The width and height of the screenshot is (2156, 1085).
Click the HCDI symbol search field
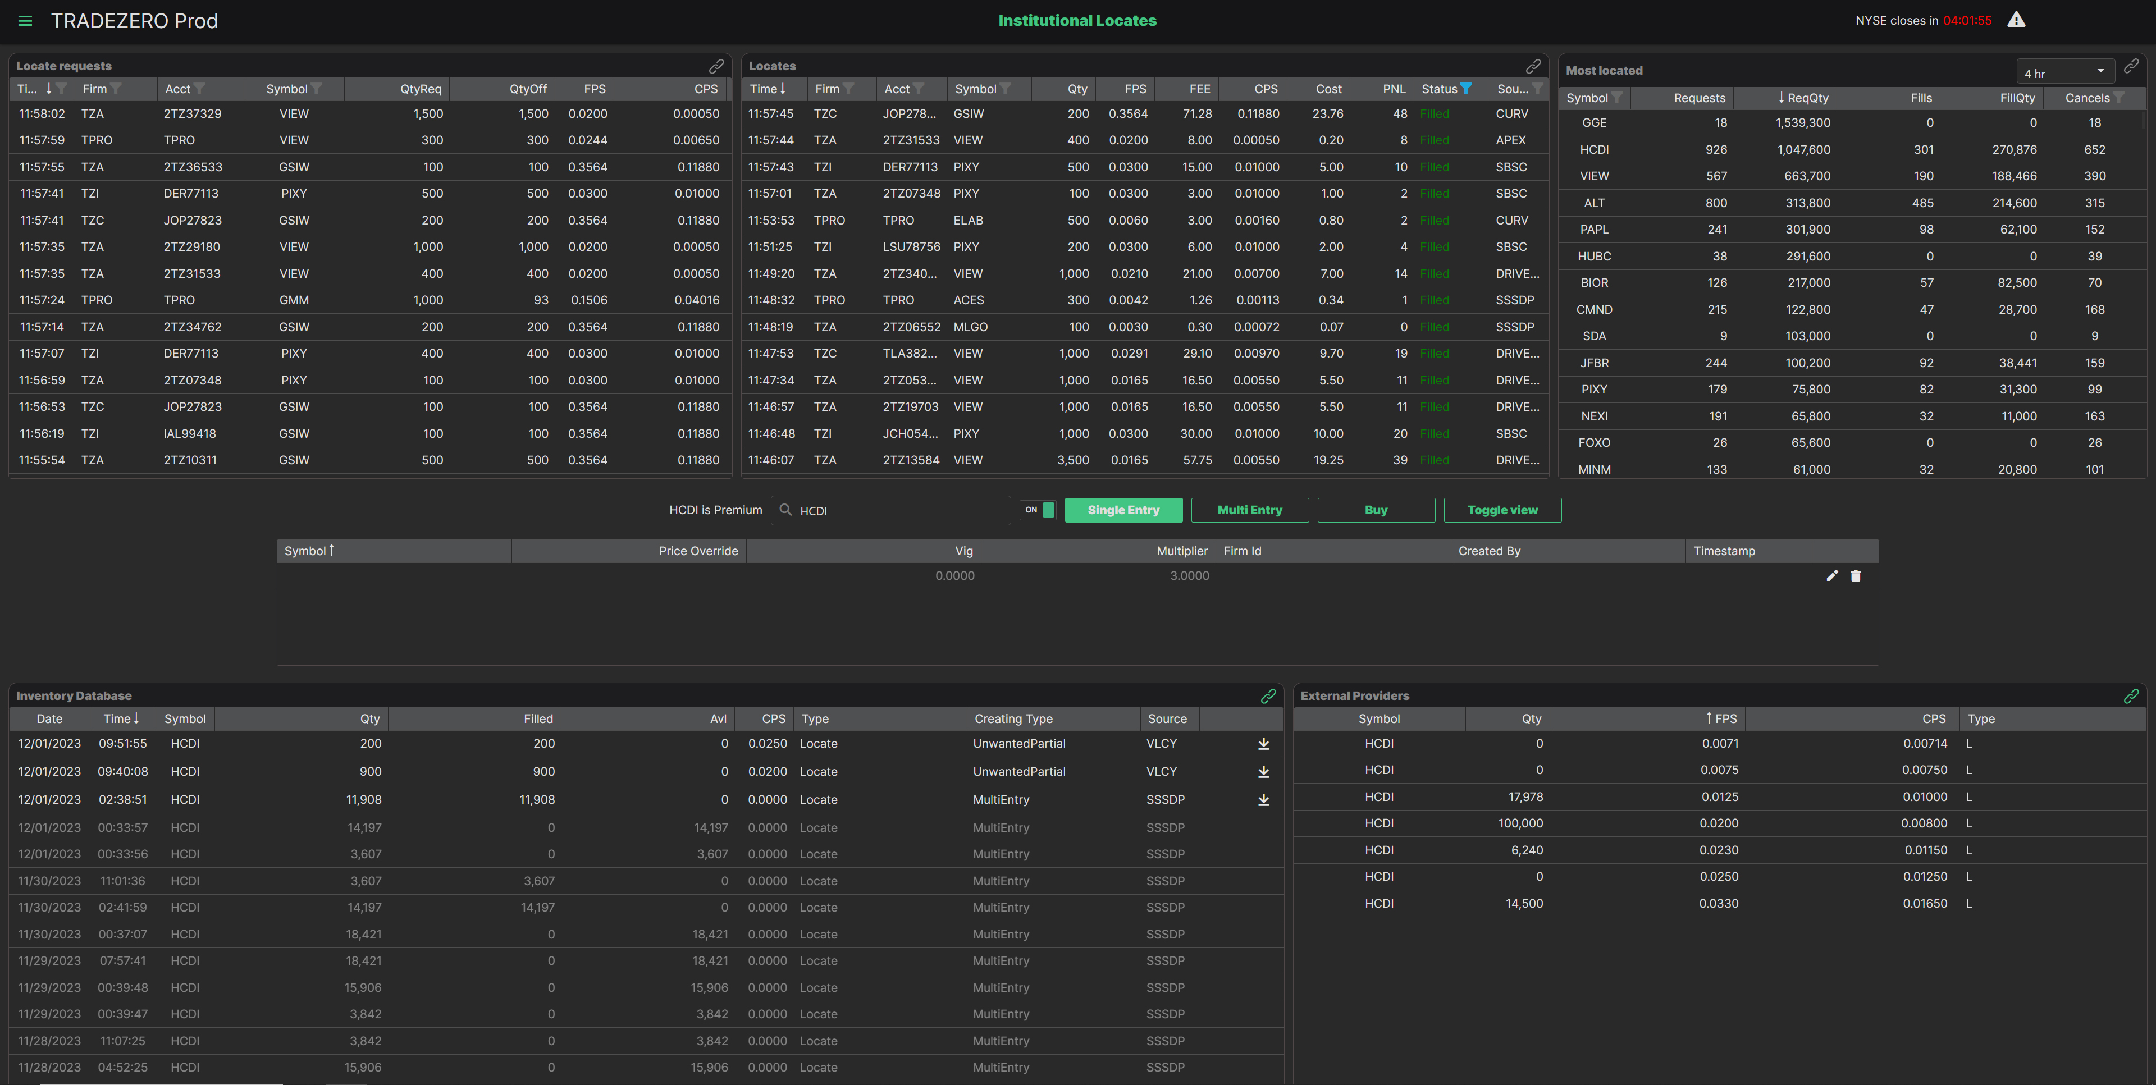[896, 510]
